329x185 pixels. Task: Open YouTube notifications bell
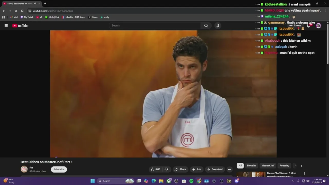pyautogui.click(x=309, y=25)
